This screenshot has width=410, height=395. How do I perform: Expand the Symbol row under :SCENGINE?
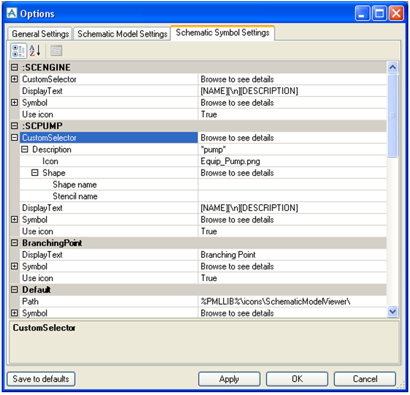coord(15,103)
